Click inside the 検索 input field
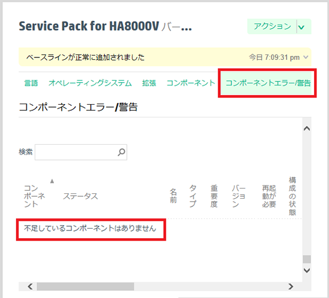This screenshot has height=298, width=329. (81, 152)
